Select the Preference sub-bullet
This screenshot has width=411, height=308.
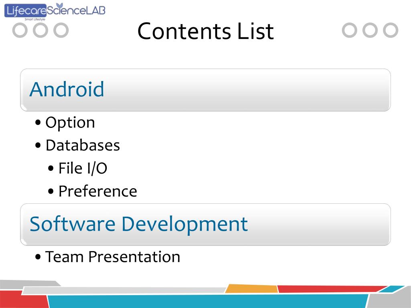click(98, 191)
